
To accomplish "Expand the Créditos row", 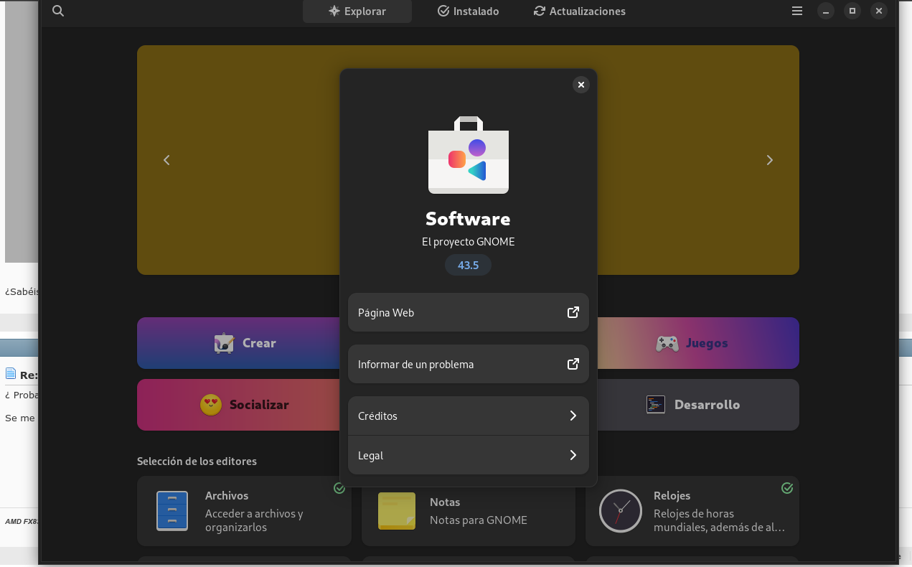I will [469, 416].
